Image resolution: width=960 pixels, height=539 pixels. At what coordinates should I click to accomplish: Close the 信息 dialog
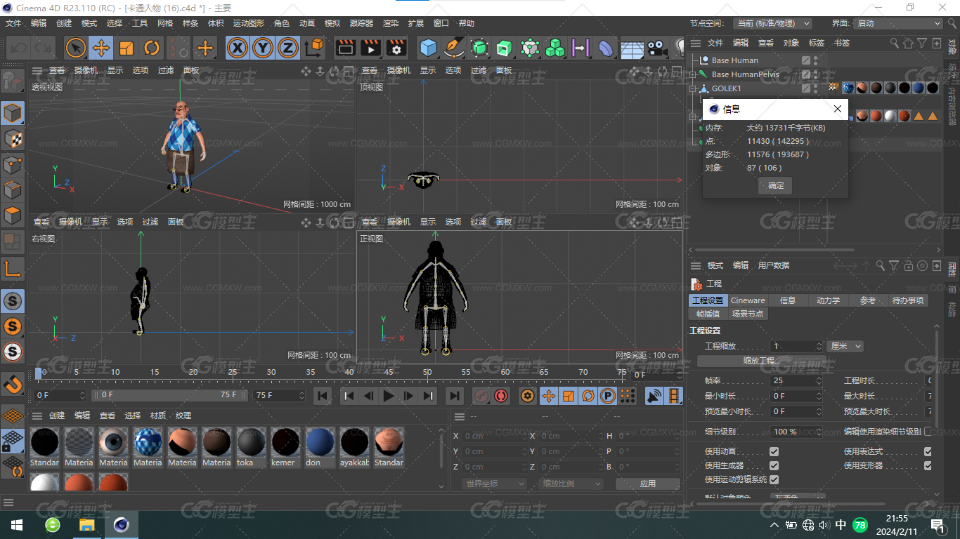pos(837,109)
